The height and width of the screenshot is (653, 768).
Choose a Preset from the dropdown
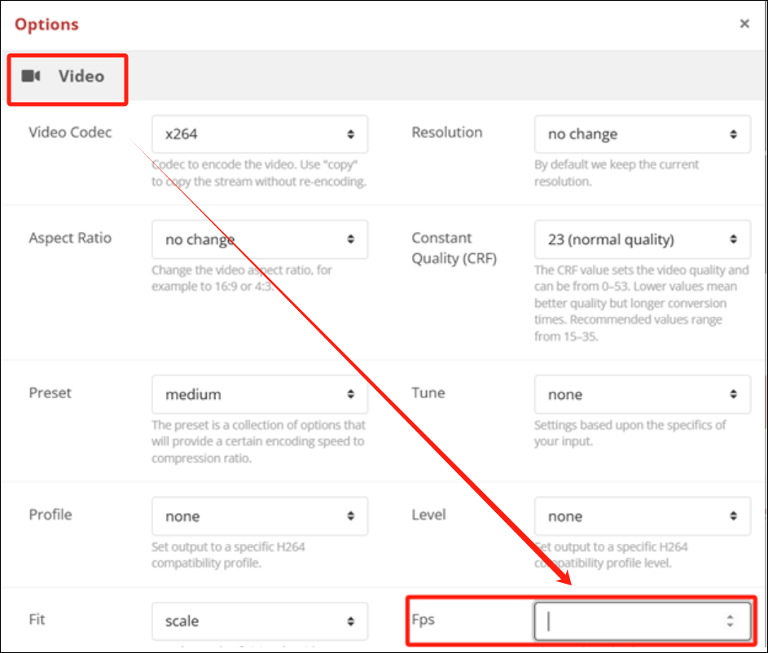pyautogui.click(x=260, y=395)
